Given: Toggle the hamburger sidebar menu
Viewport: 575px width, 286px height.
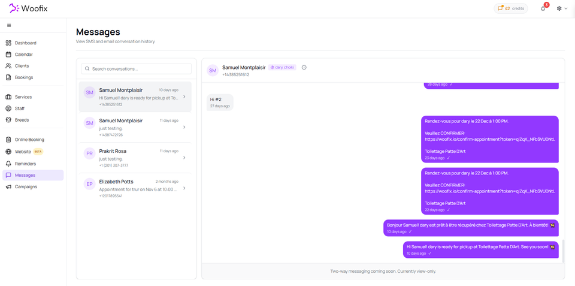Looking at the screenshot, I should pyautogui.click(x=9, y=25).
